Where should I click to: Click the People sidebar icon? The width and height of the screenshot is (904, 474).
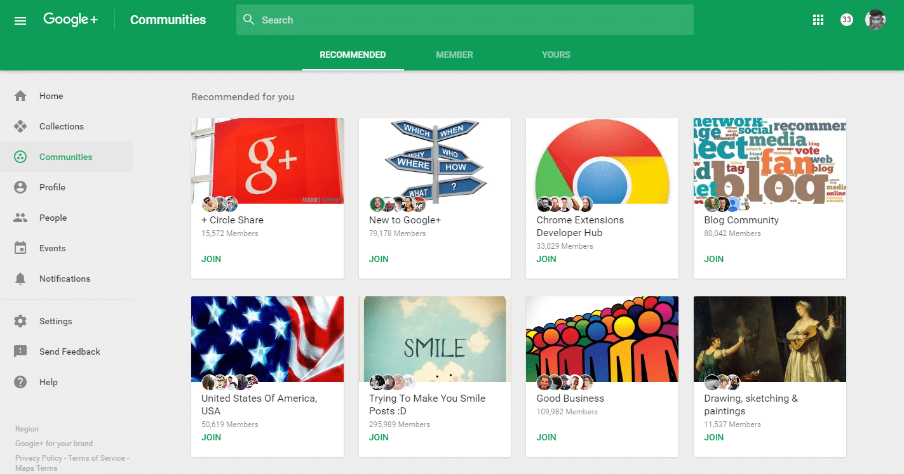[x=20, y=218]
